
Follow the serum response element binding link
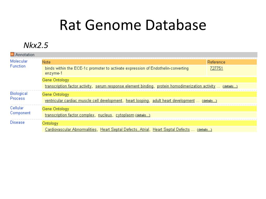[x=124, y=86]
